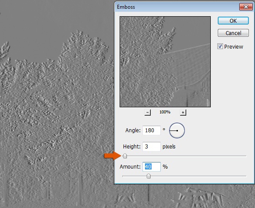Click inside the embossed preview thumbnail
The height and width of the screenshot is (208, 255).
165,62
